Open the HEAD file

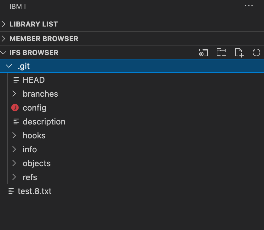click(x=34, y=80)
